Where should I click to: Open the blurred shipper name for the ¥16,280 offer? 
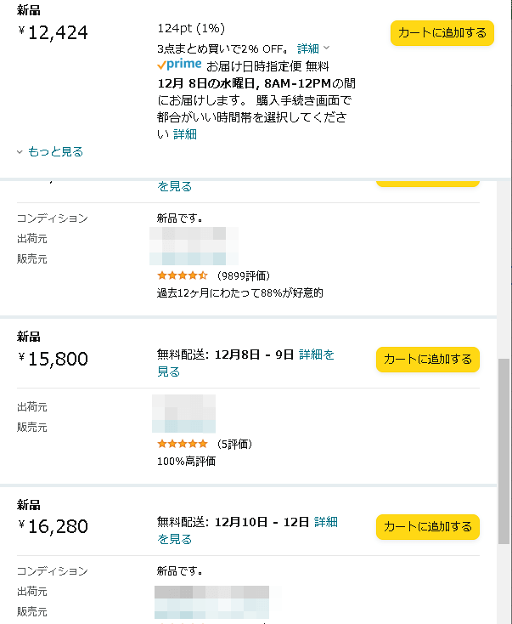point(211,592)
